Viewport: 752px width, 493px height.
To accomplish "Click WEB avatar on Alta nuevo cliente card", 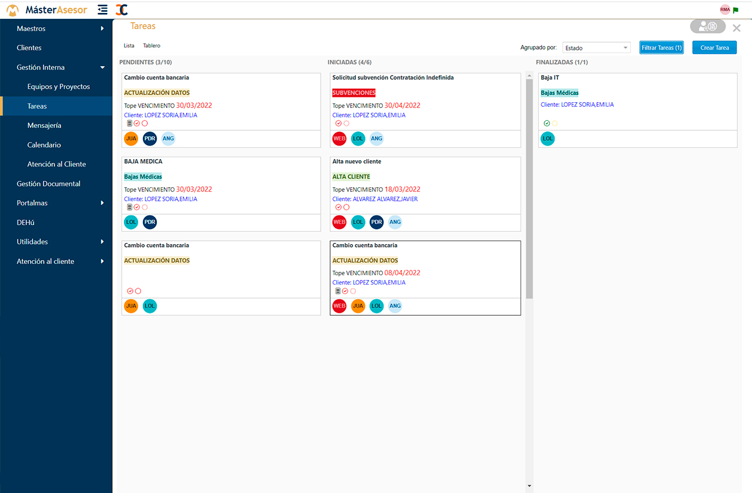I will (x=340, y=222).
